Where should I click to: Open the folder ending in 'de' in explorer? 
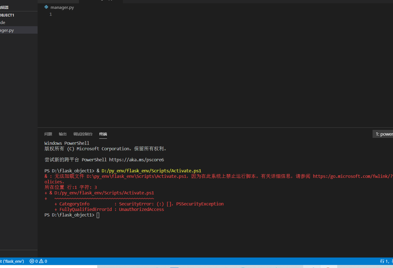point(19,23)
